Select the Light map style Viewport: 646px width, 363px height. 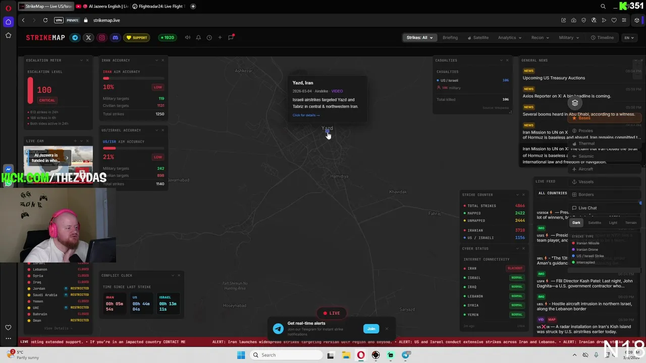[613, 222]
